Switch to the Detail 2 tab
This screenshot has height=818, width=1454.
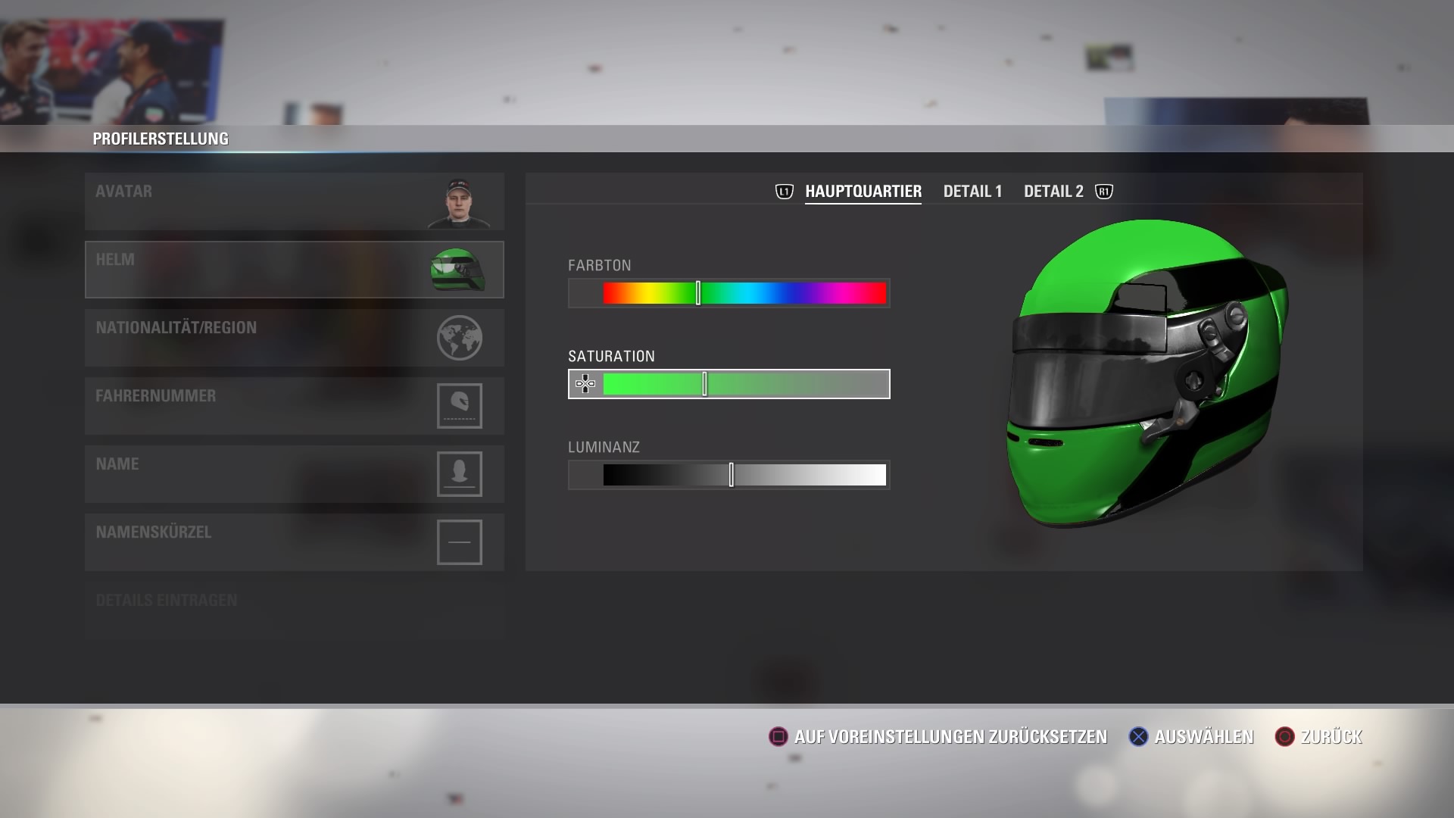1053,192
